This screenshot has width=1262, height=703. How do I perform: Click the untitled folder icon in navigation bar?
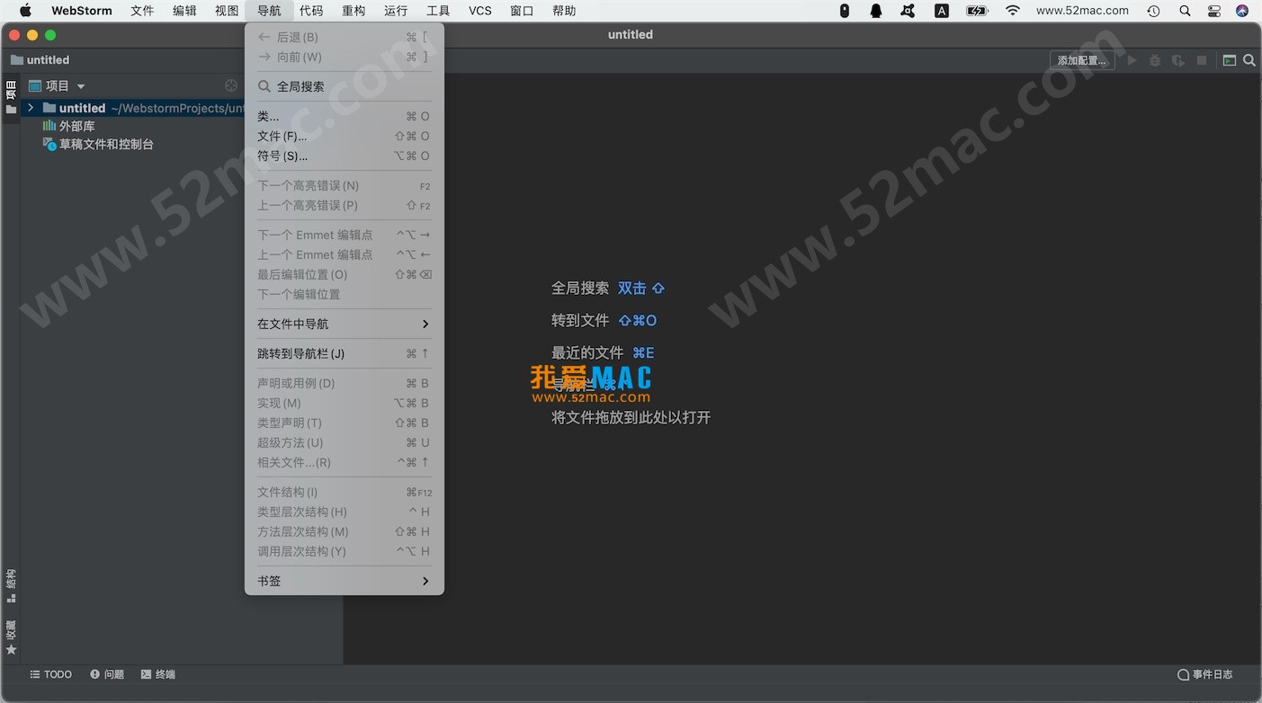pyautogui.click(x=17, y=60)
